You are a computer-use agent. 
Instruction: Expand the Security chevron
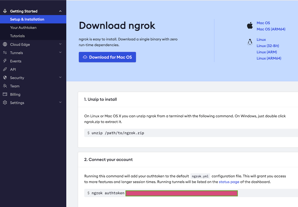[x=60, y=77]
